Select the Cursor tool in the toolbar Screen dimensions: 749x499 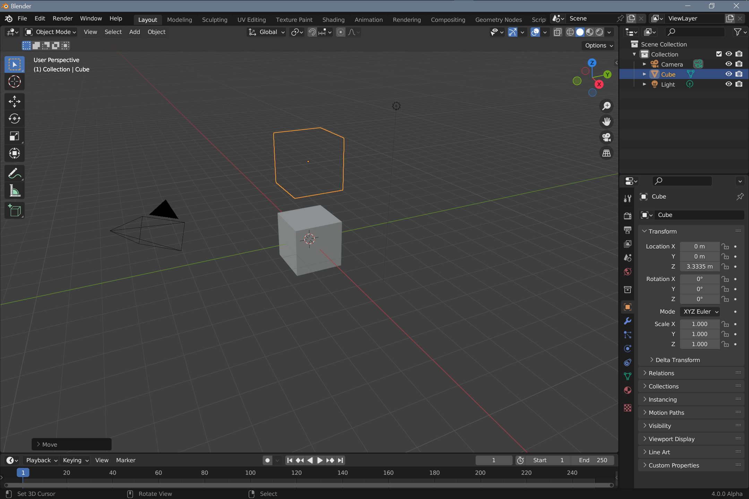coord(14,82)
